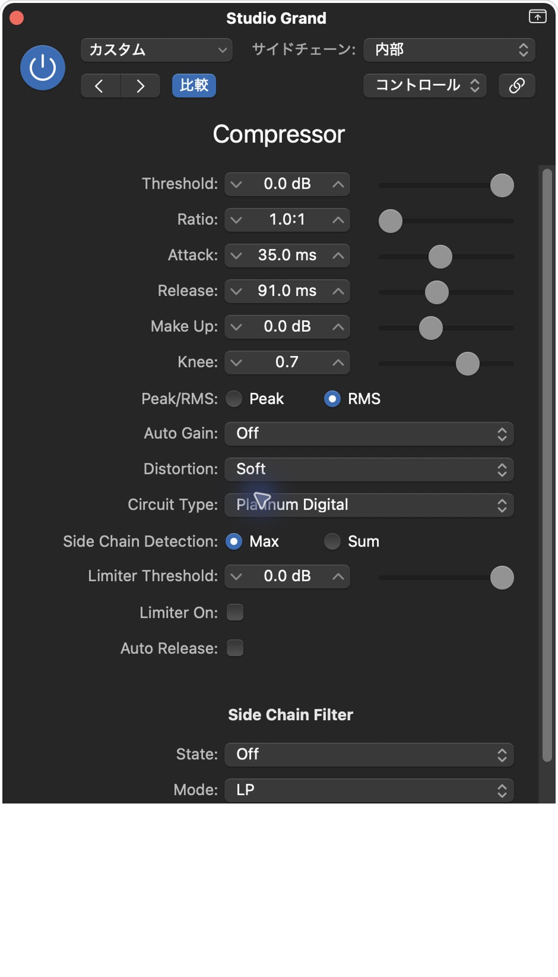558x977 pixels.
Task: Open the Auto Gain dropdown
Action: (369, 434)
